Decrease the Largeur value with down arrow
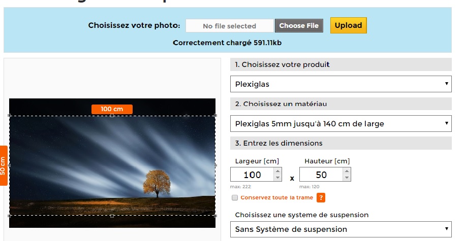This screenshot has height=241, width=463. (x=277, y=178)
